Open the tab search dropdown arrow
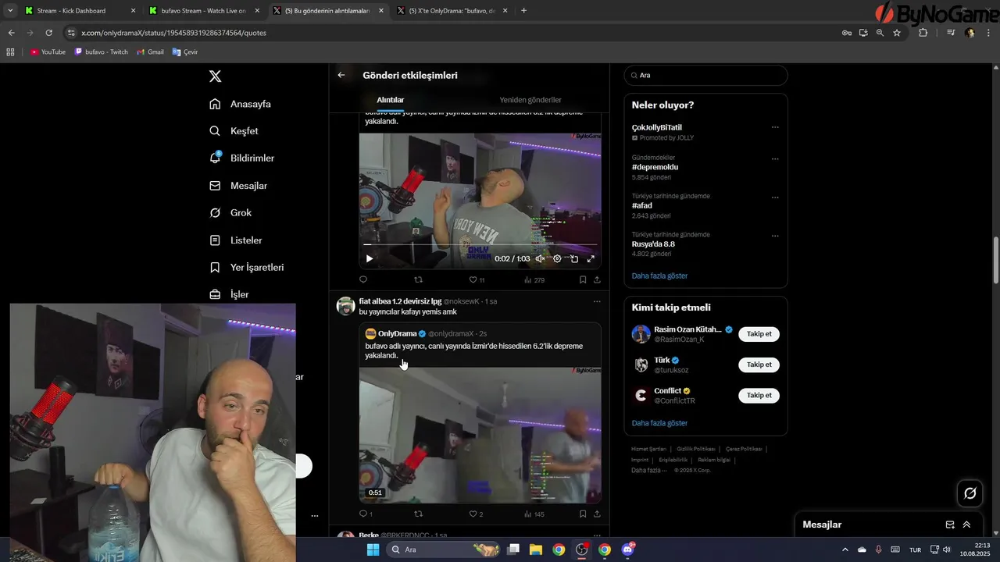This screenshot has width=1000, height=562. pos(10,11)
